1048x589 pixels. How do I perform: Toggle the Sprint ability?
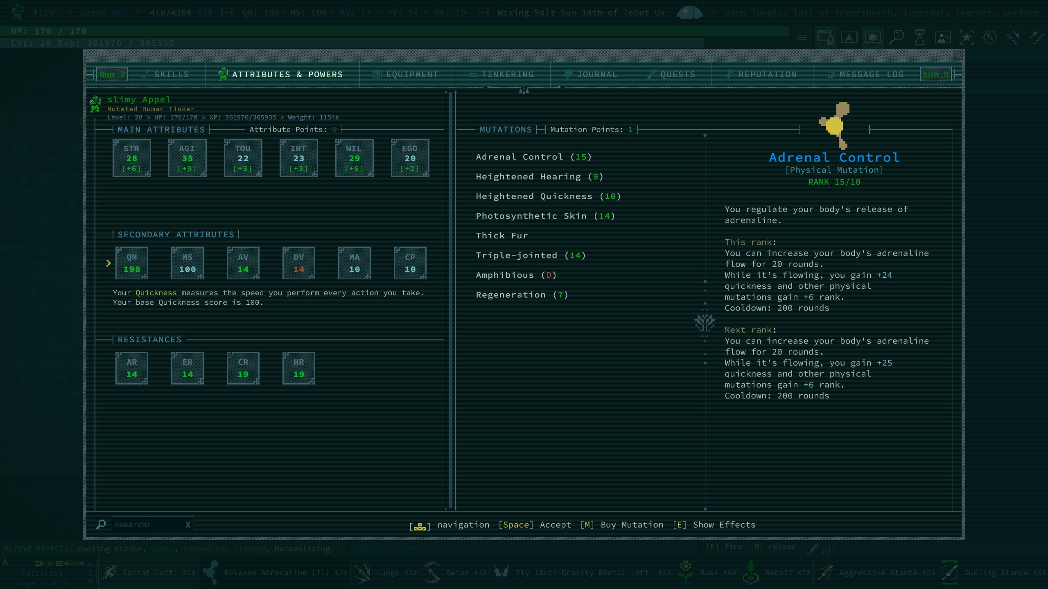tap(148, 573)
